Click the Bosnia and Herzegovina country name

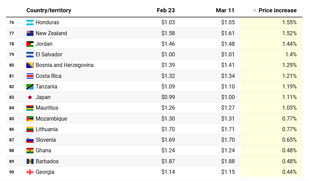tap(64, 65)
